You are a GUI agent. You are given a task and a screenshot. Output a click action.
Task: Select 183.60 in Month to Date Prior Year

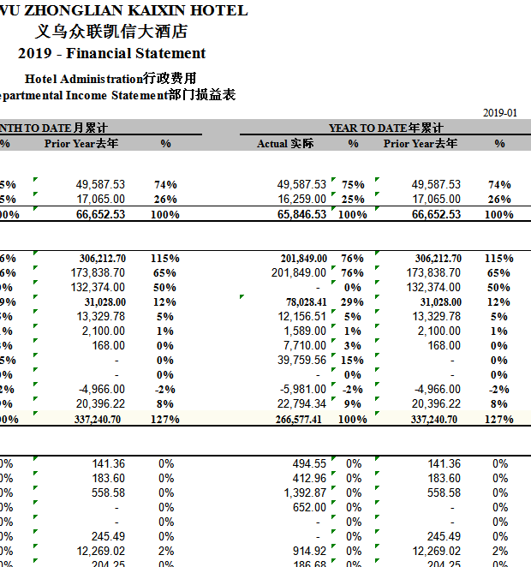(x=108, y=479)
